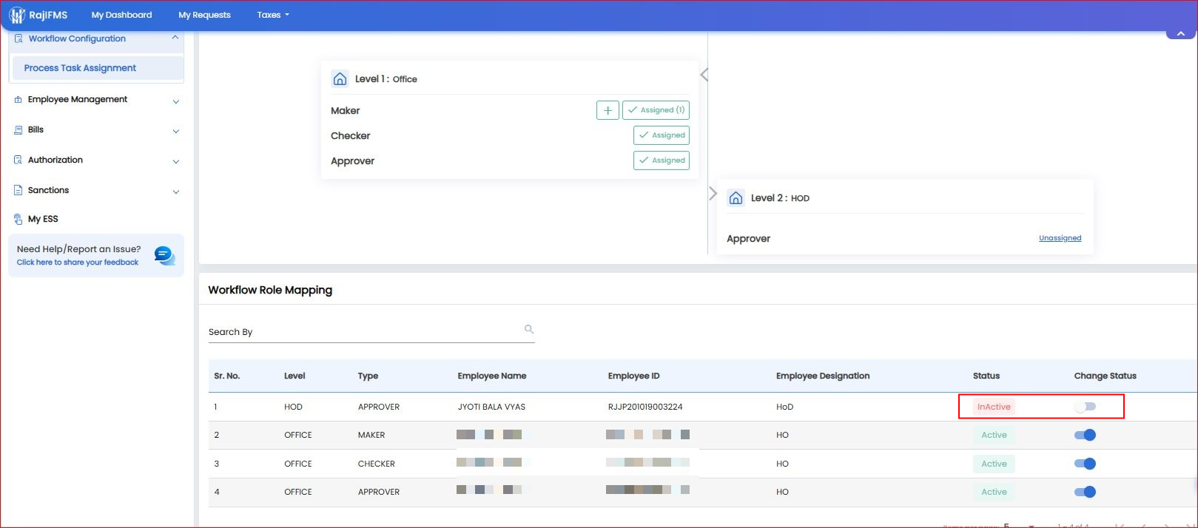Screen dimensions: 1198x528
Task: Toggle status for OFFICE APPROVER row
Action: [1085, 492]
